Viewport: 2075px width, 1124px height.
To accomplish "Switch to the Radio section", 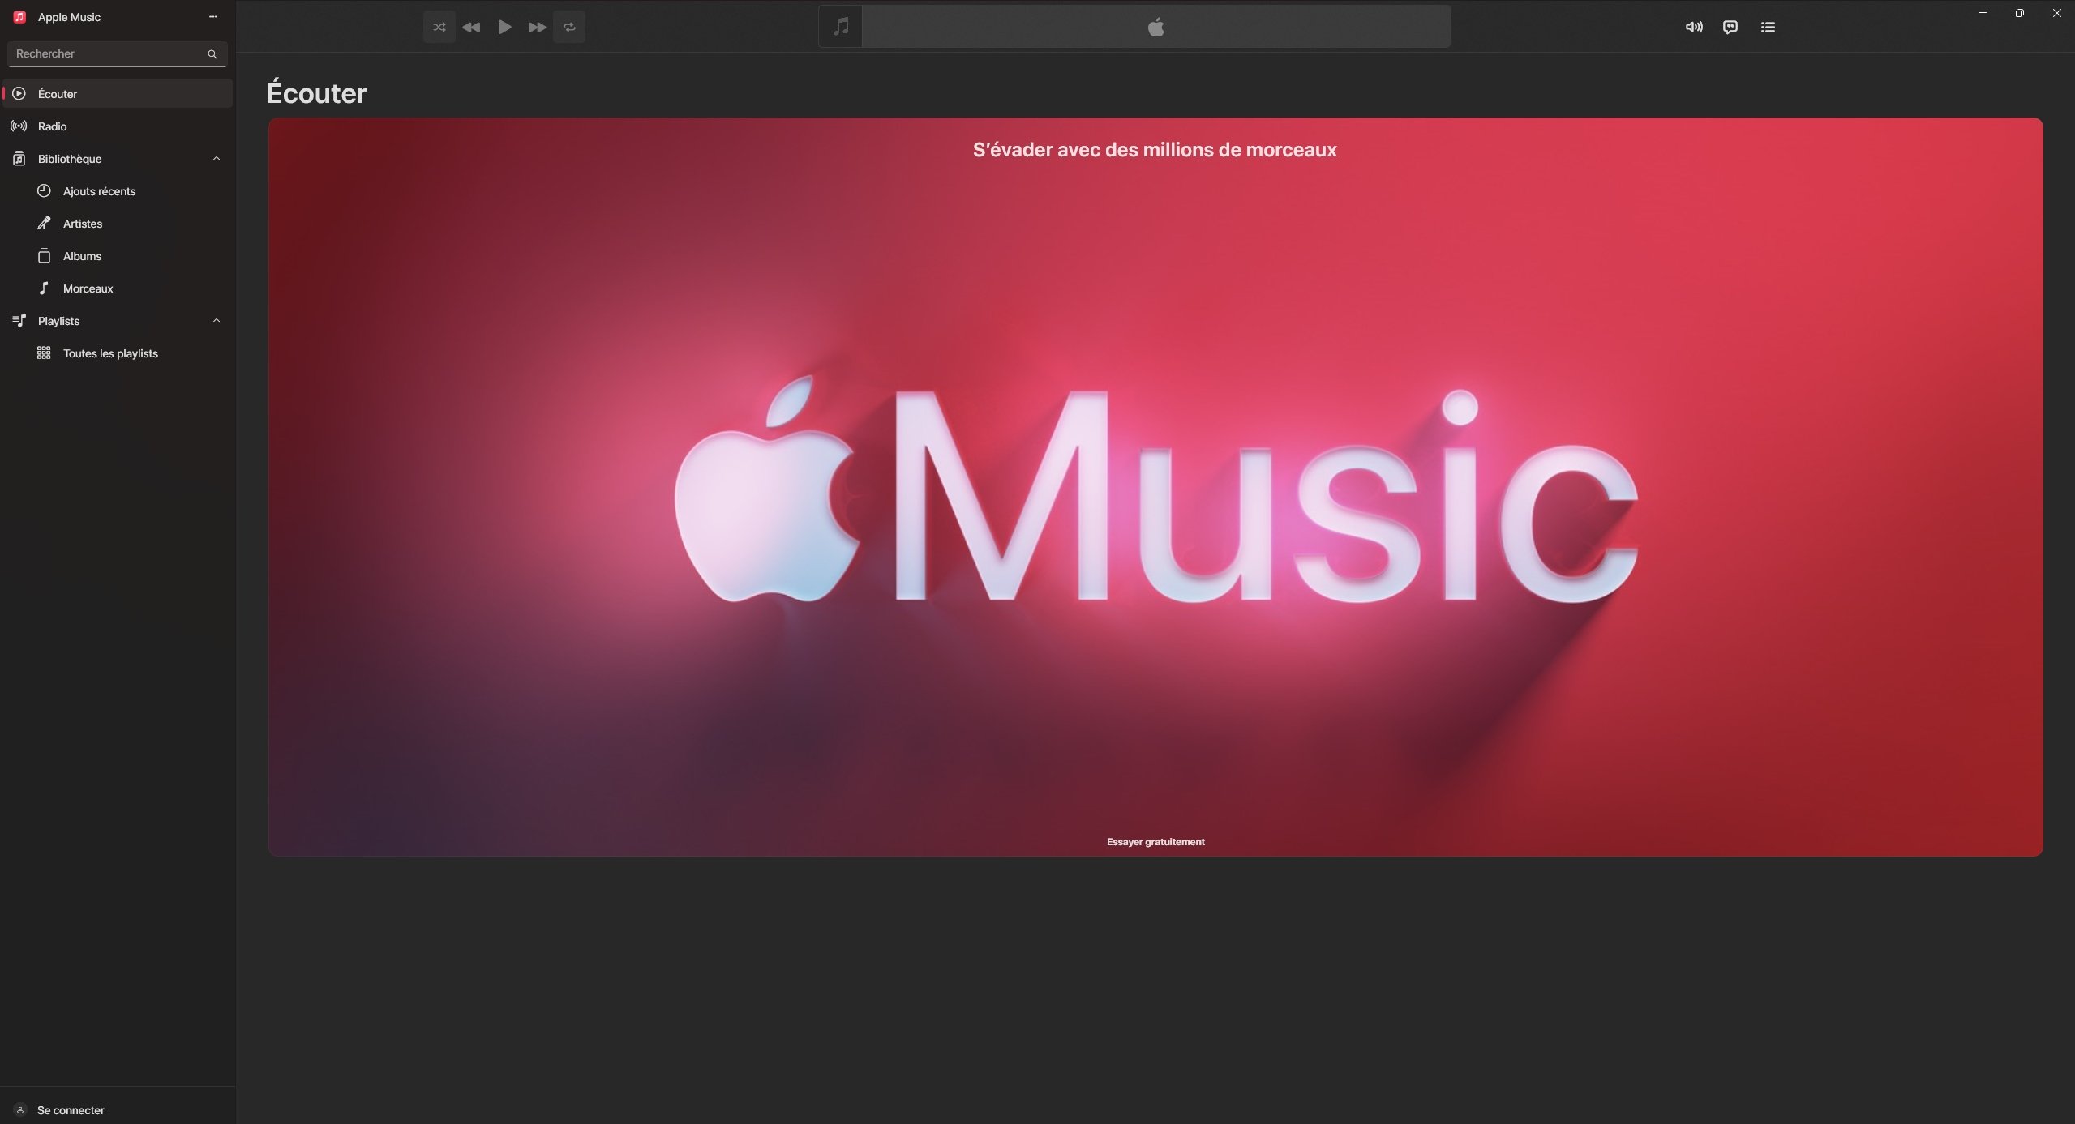I will tap(52, 126).
